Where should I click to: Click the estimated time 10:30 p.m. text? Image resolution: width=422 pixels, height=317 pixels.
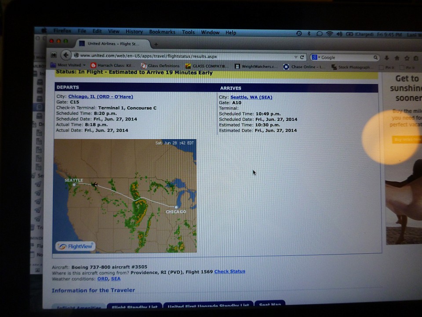(268, 125)
